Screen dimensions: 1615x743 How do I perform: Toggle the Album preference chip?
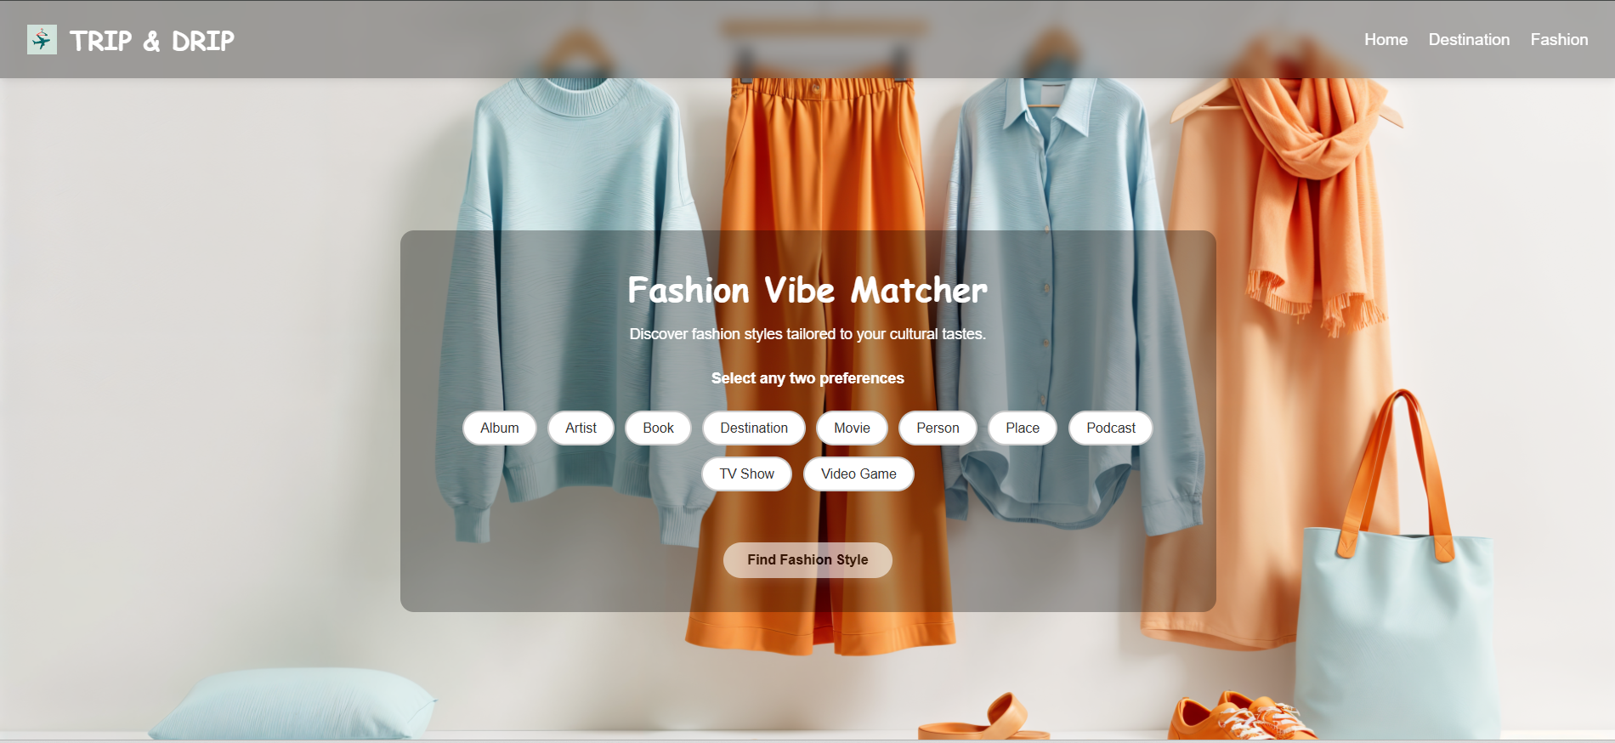click(500, 428)
